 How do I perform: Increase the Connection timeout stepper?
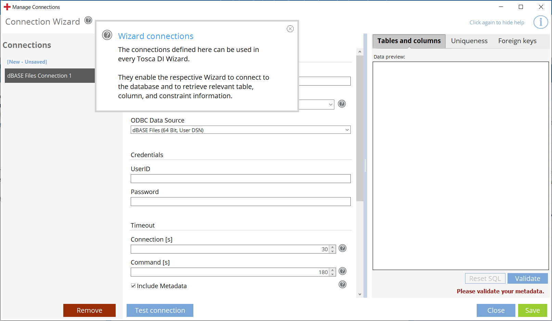(333, 247)
